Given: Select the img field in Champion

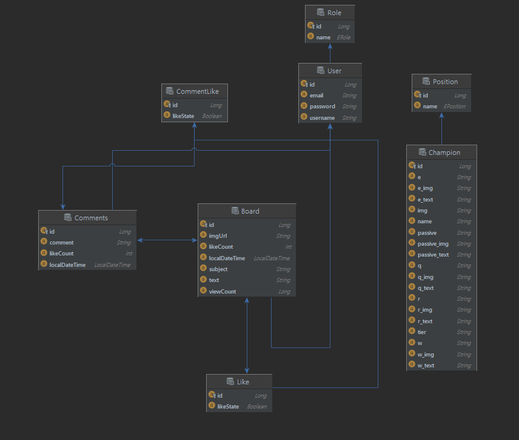Looking at the screenshot, I should [441, 211].
